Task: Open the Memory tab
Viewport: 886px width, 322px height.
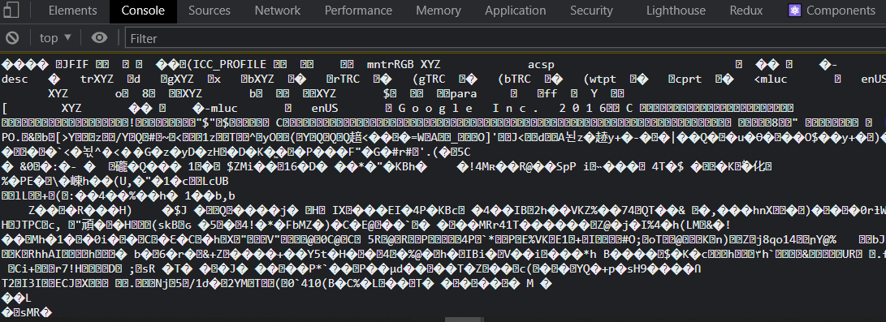Action: coord(439,11)
